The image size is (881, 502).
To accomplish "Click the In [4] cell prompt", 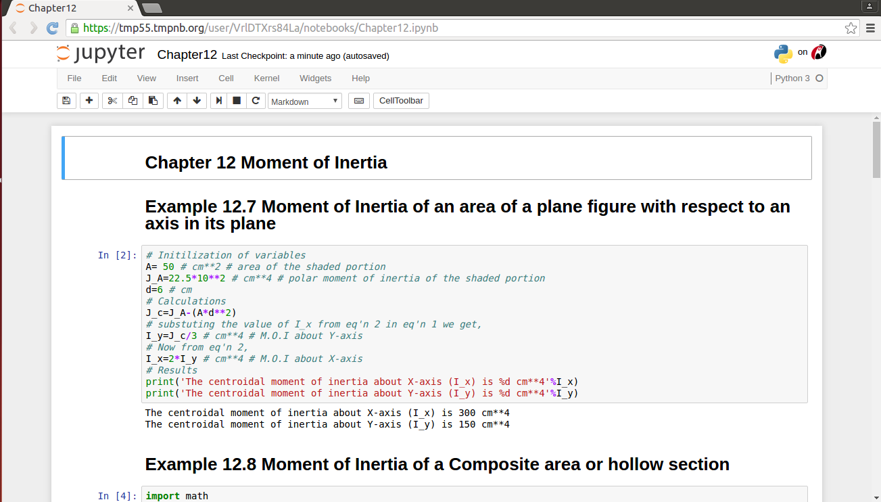I will point(118,496).
